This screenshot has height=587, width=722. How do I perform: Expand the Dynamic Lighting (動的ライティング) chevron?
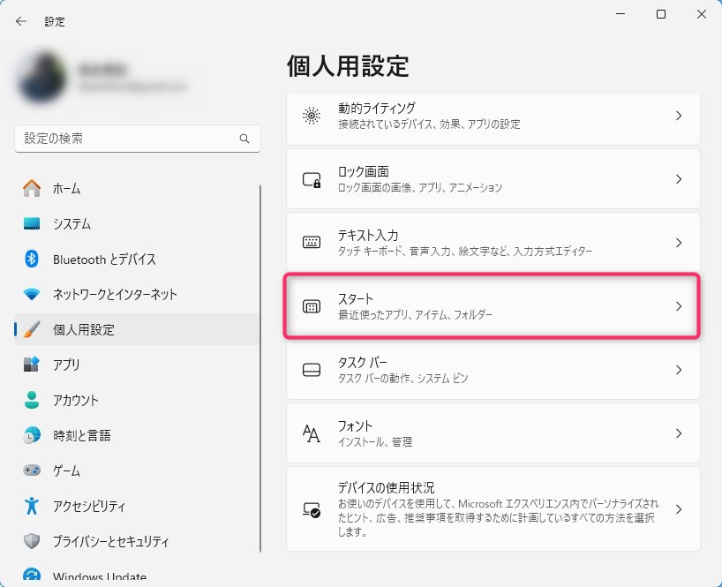678,116
